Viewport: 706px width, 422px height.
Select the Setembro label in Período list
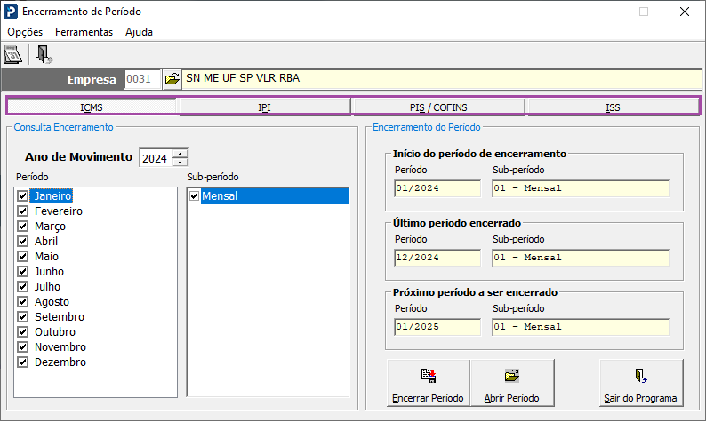click(60, 317)
